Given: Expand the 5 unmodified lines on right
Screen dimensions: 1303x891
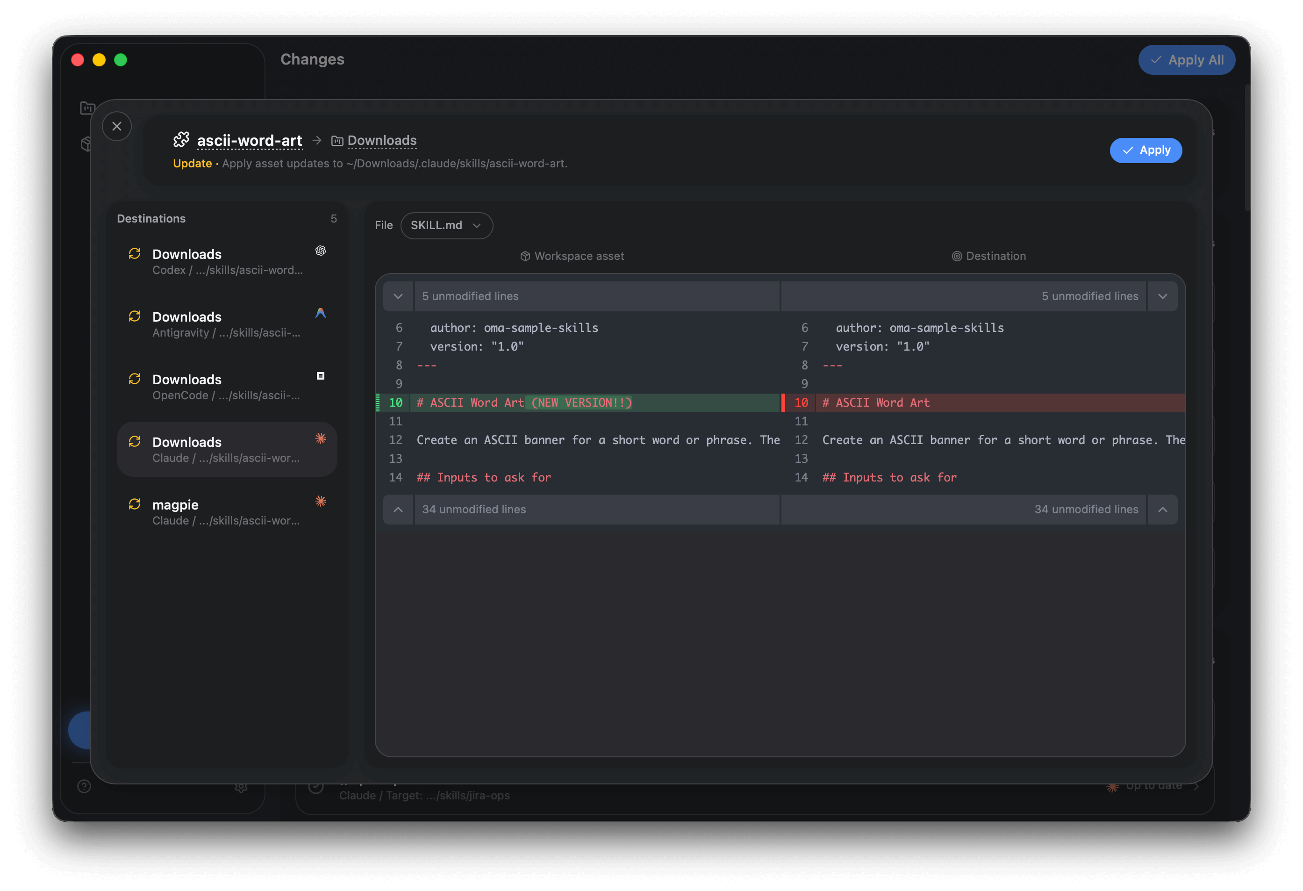Looking at the screenshot, I should pyautogui.click(x=1162, y=296).
